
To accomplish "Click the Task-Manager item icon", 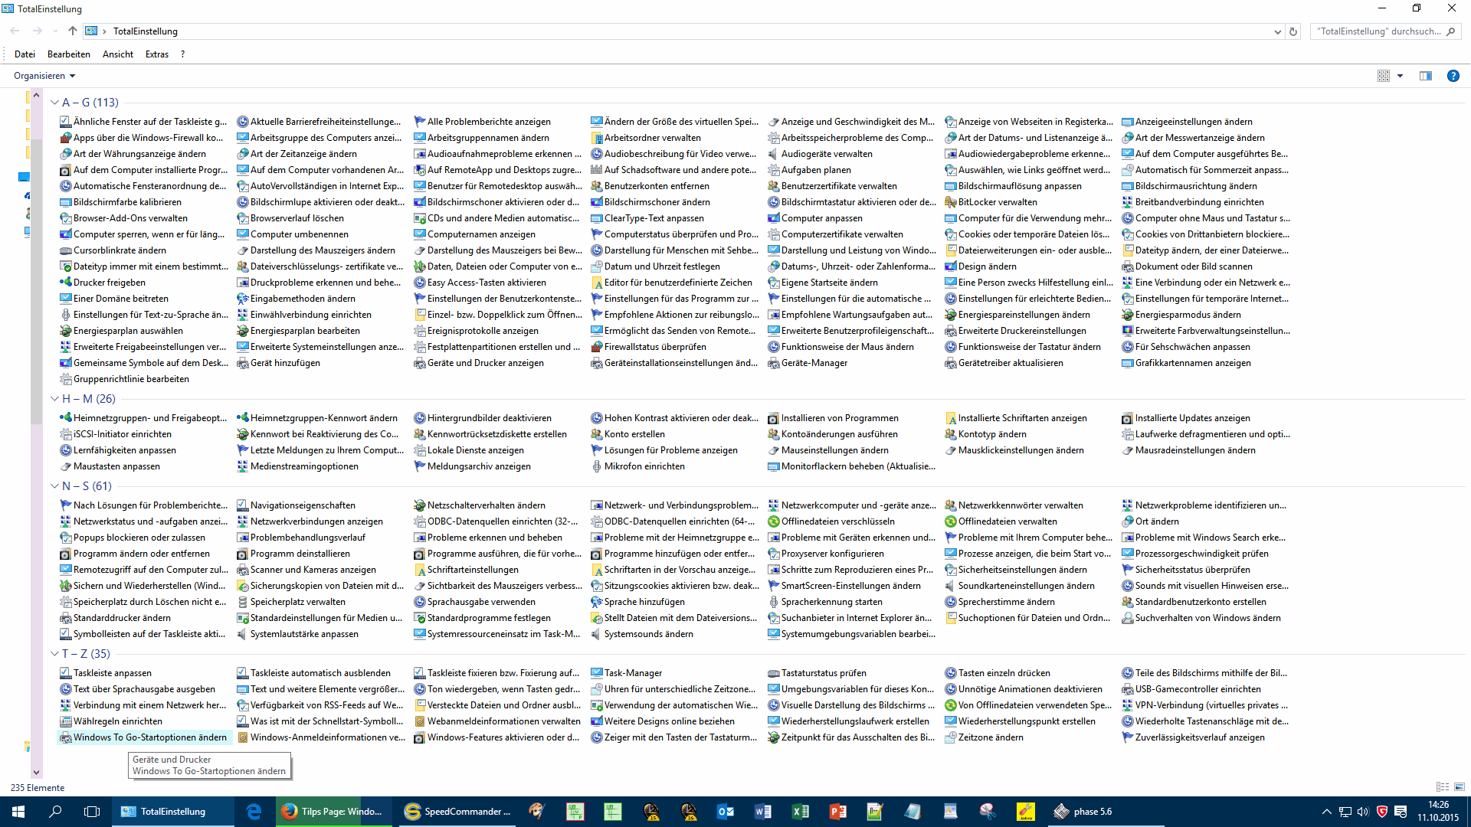I will pos(596,673).
